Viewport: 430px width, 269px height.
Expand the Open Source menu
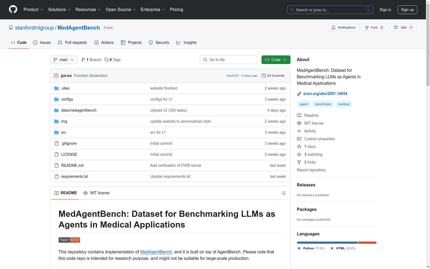[x=121, y=10]
